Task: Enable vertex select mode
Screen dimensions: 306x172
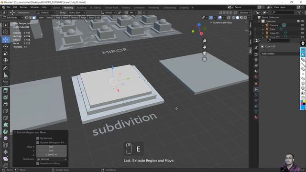Action: tap(26, 18)
